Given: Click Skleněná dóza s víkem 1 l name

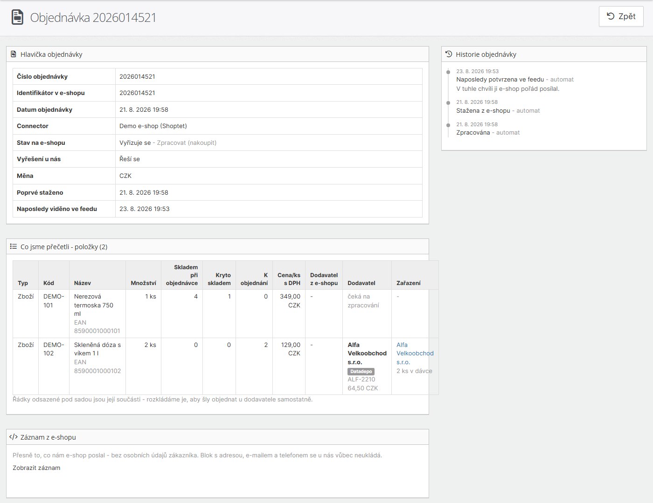Looking at the screenshot, I should [97, 349].
